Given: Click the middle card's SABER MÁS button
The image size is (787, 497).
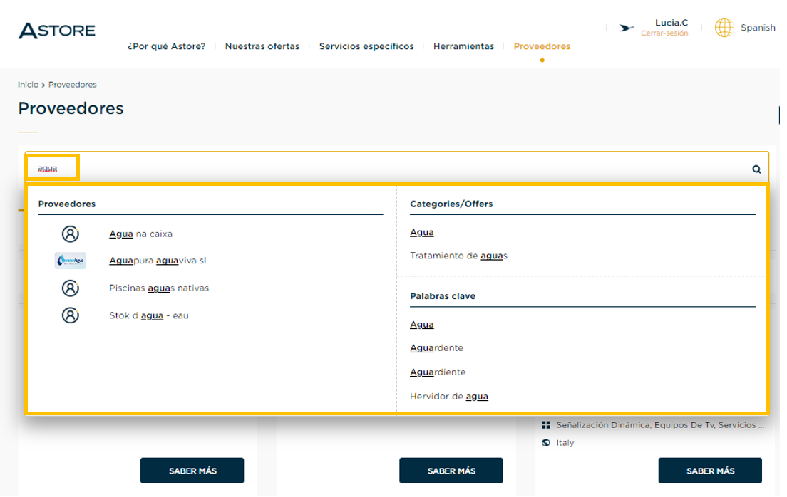Looking at the screenshot, I should (451, 471).
